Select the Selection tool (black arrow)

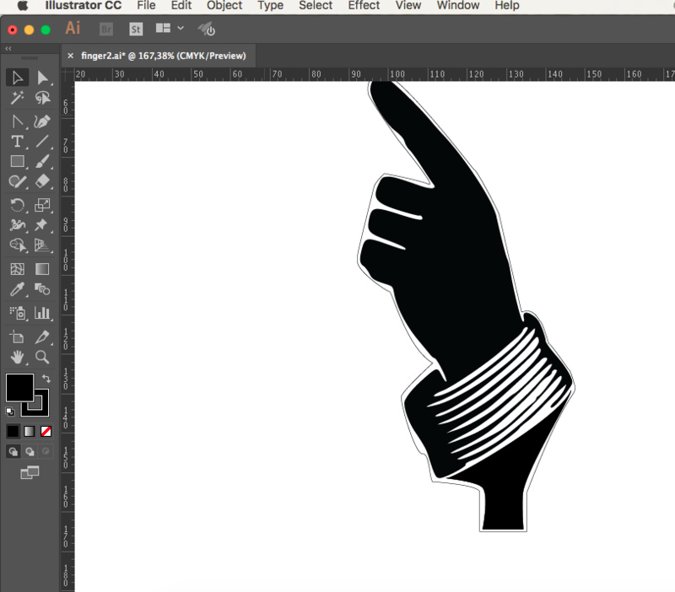click(x=17, y=78)
